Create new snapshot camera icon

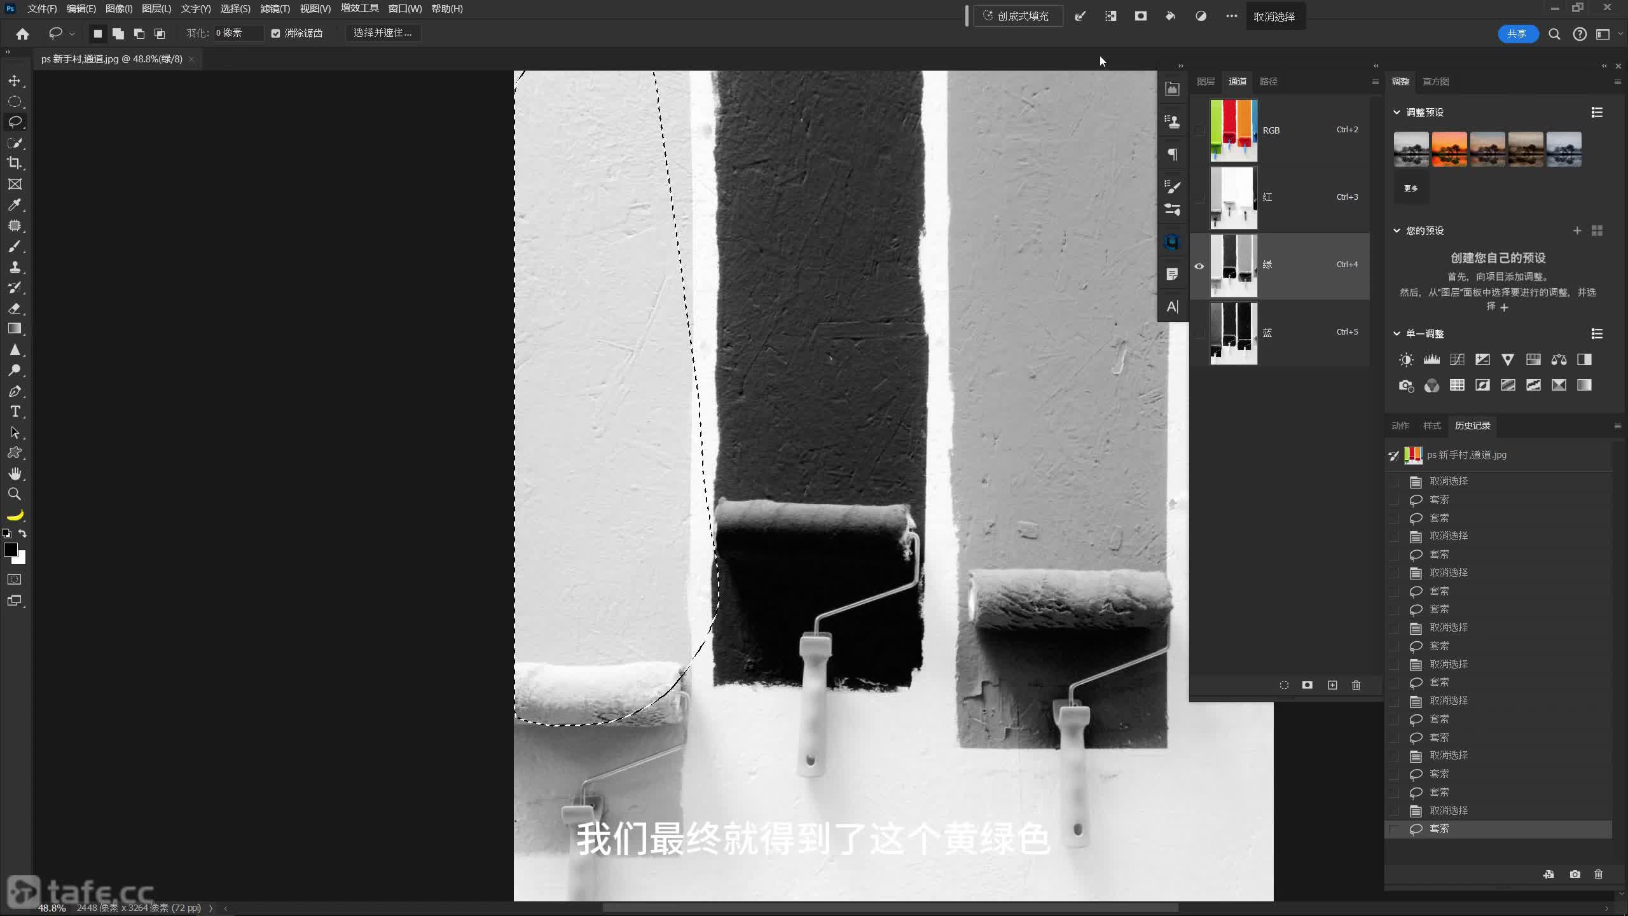point(1575,874)
